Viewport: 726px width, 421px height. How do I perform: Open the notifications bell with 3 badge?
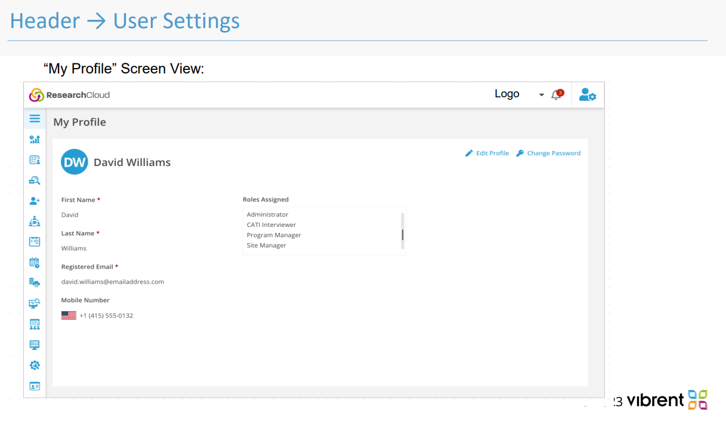(557, 95)
